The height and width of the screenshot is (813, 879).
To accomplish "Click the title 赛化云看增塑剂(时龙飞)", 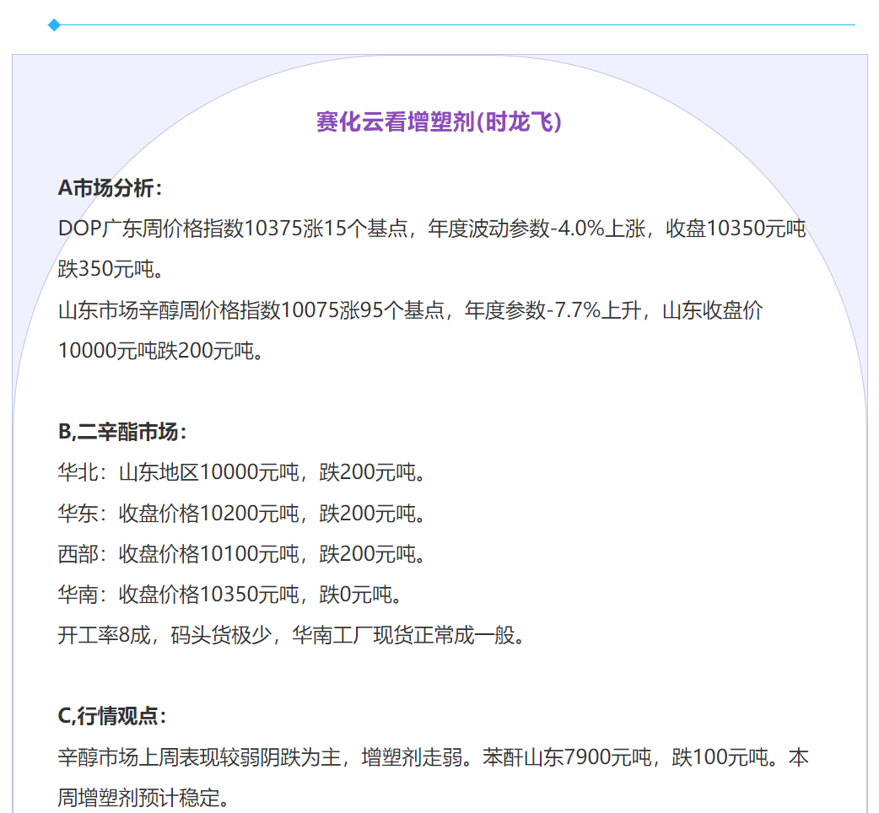I will 439,122.
